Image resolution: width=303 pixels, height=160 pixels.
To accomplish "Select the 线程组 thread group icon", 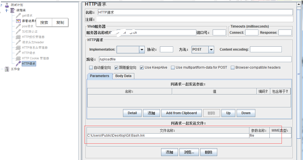I will point(13,10).
